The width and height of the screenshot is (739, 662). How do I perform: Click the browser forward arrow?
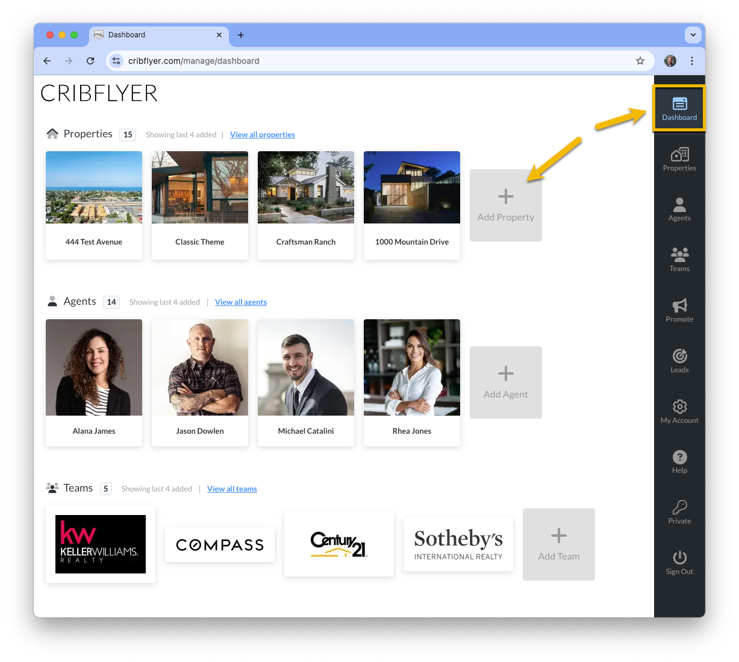point(69,61)
